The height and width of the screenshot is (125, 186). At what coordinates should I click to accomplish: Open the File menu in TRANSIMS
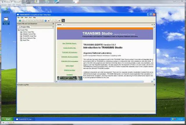tap(18, 17)
